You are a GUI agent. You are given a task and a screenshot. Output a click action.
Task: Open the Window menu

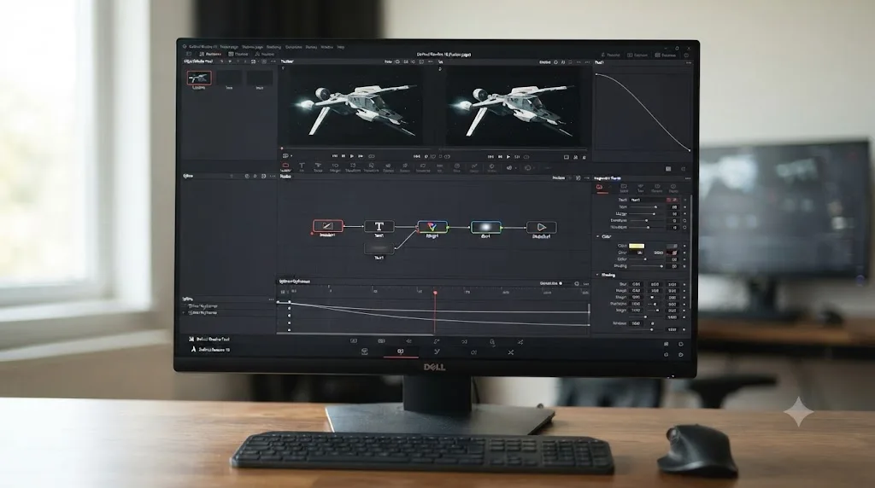pos(326,48)
